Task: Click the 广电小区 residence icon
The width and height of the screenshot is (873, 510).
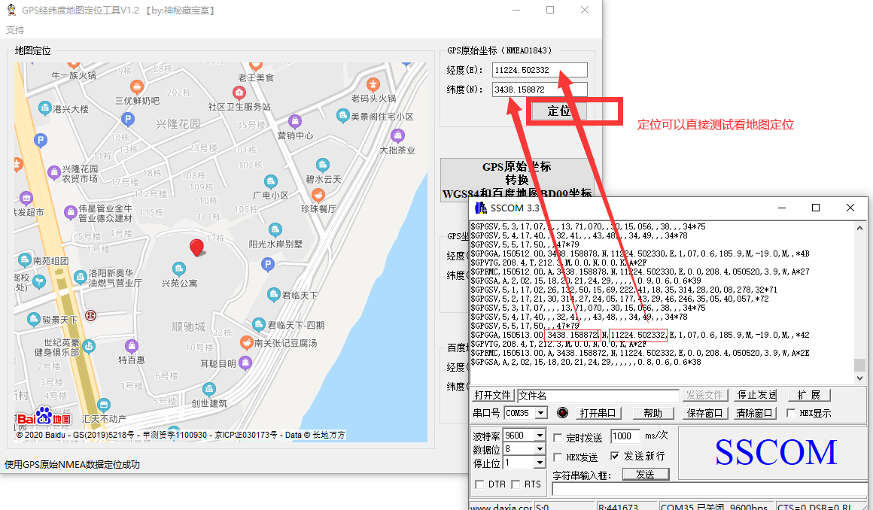Action: click(x=271, y=181)
